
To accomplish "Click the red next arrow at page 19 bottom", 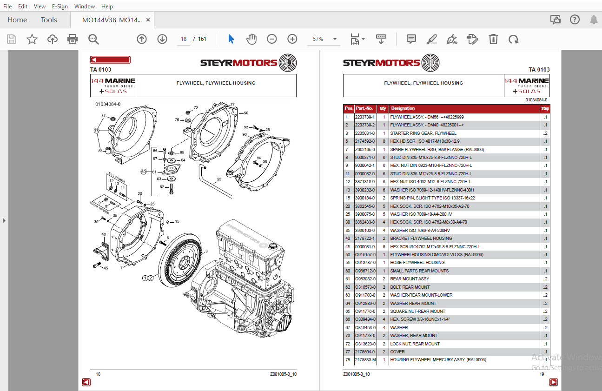I will [553, 382].
